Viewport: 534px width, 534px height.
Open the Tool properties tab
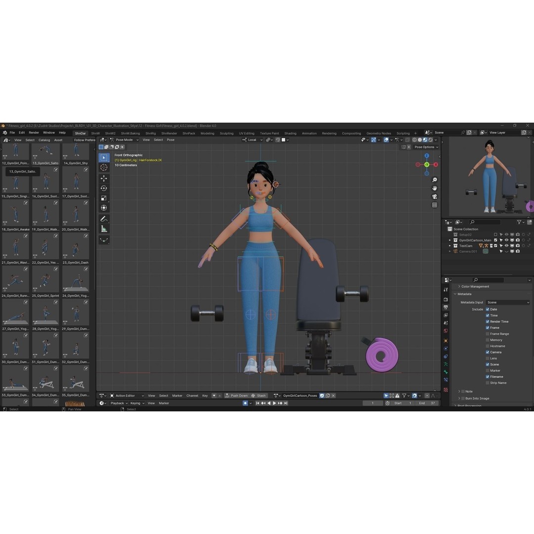pos(446,289)
